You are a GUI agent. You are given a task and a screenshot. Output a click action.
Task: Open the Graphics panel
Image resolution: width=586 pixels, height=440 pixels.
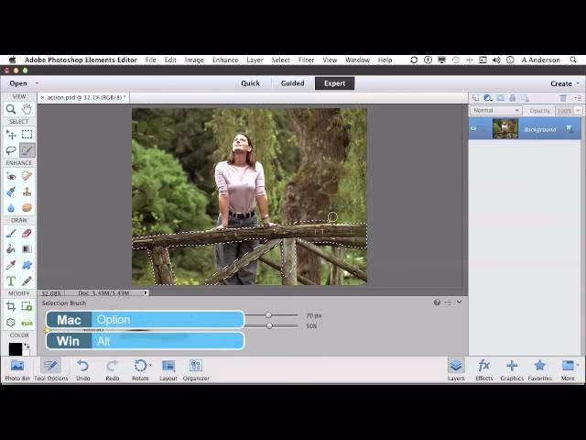point(512,370)
